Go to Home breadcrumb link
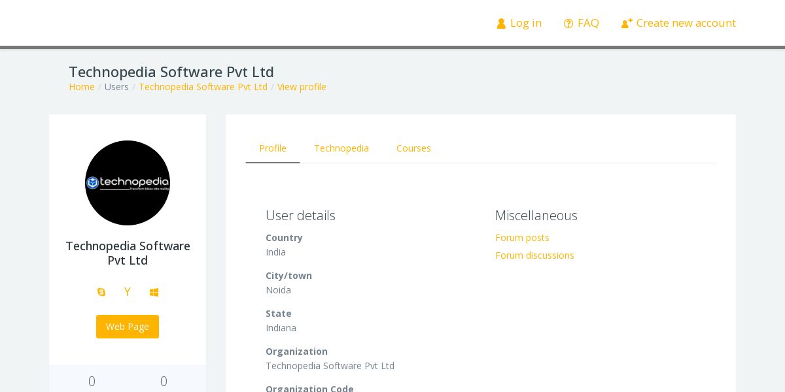 pyautogui.click(x=82, y=87)
